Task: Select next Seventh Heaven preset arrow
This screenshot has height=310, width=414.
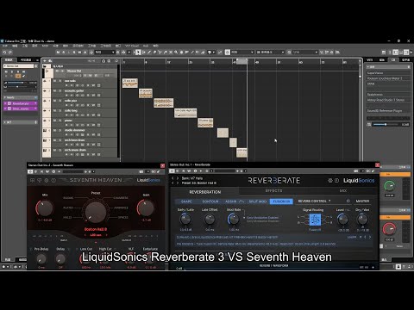Action: 107,235
